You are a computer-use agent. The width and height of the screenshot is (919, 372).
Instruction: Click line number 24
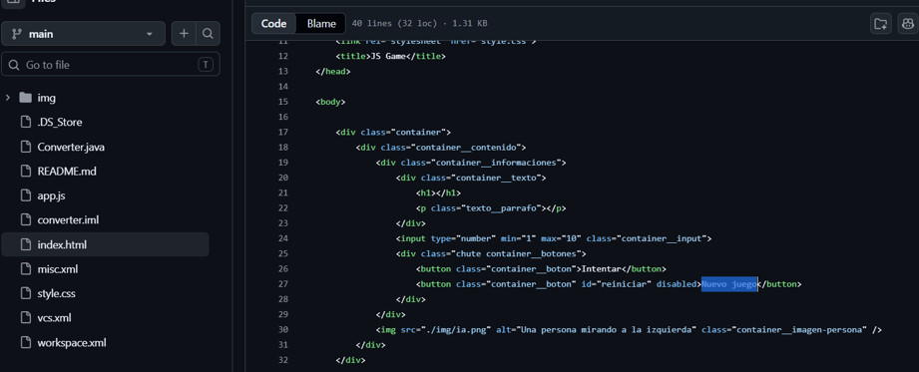[283, 238]
